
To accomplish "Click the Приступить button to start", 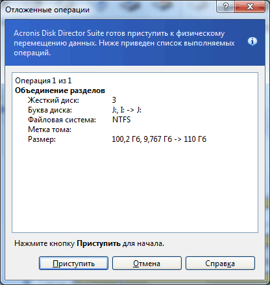I will pyautogui.click(x=73, y=264).
